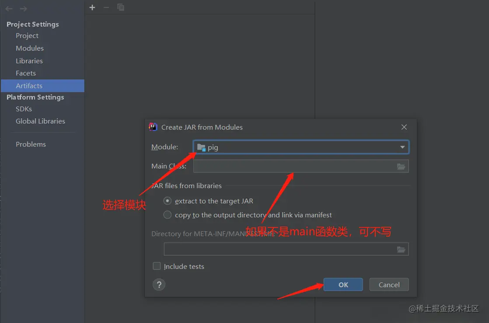The width and height of the screenshot is (489, 323).
Task: Click the Copy artifact icon
Action: pyautogui.click(x=121, y=7)
